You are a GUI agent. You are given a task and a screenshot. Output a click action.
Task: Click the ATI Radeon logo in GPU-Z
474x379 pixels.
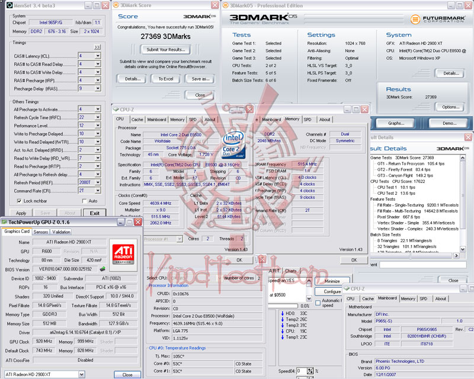click(123, 255)
